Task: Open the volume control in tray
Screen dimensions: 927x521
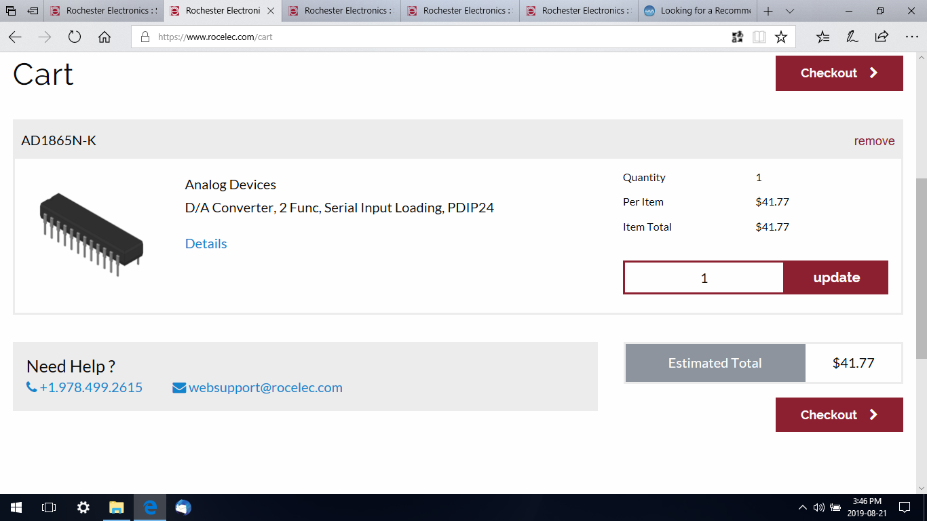Action: pos(818,507)
